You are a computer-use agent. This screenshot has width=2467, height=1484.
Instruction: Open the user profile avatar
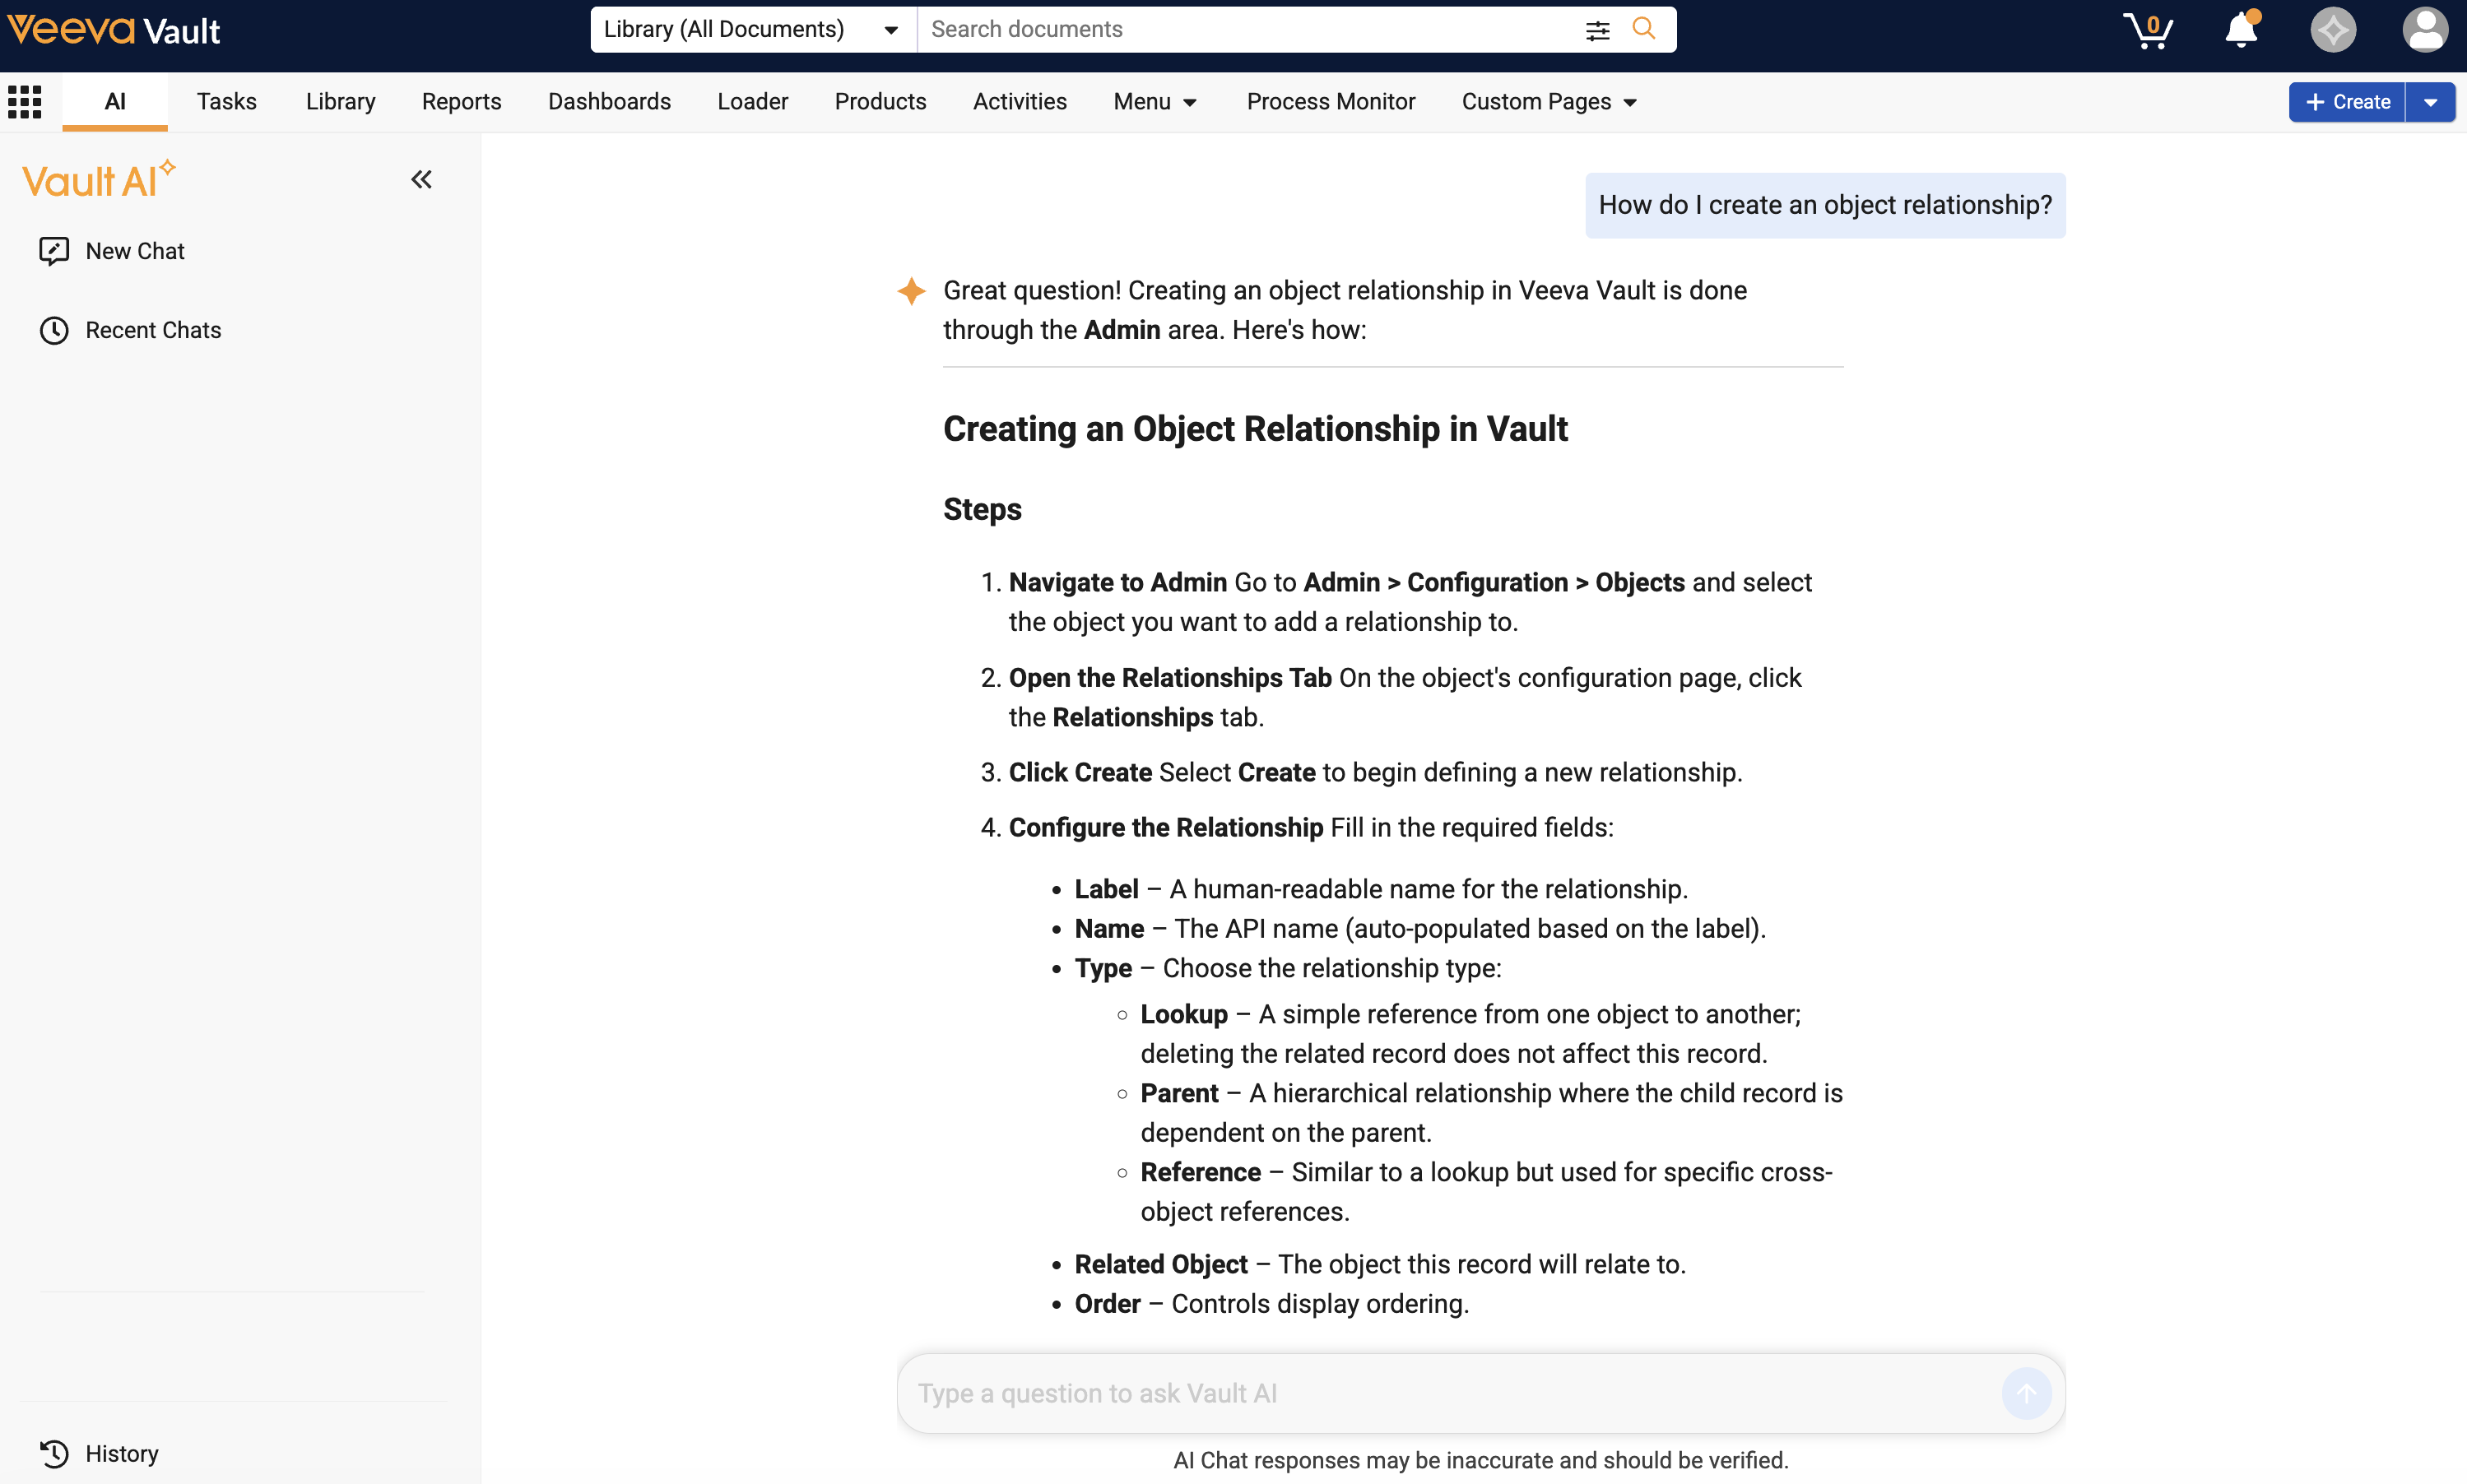(2425, 29)
